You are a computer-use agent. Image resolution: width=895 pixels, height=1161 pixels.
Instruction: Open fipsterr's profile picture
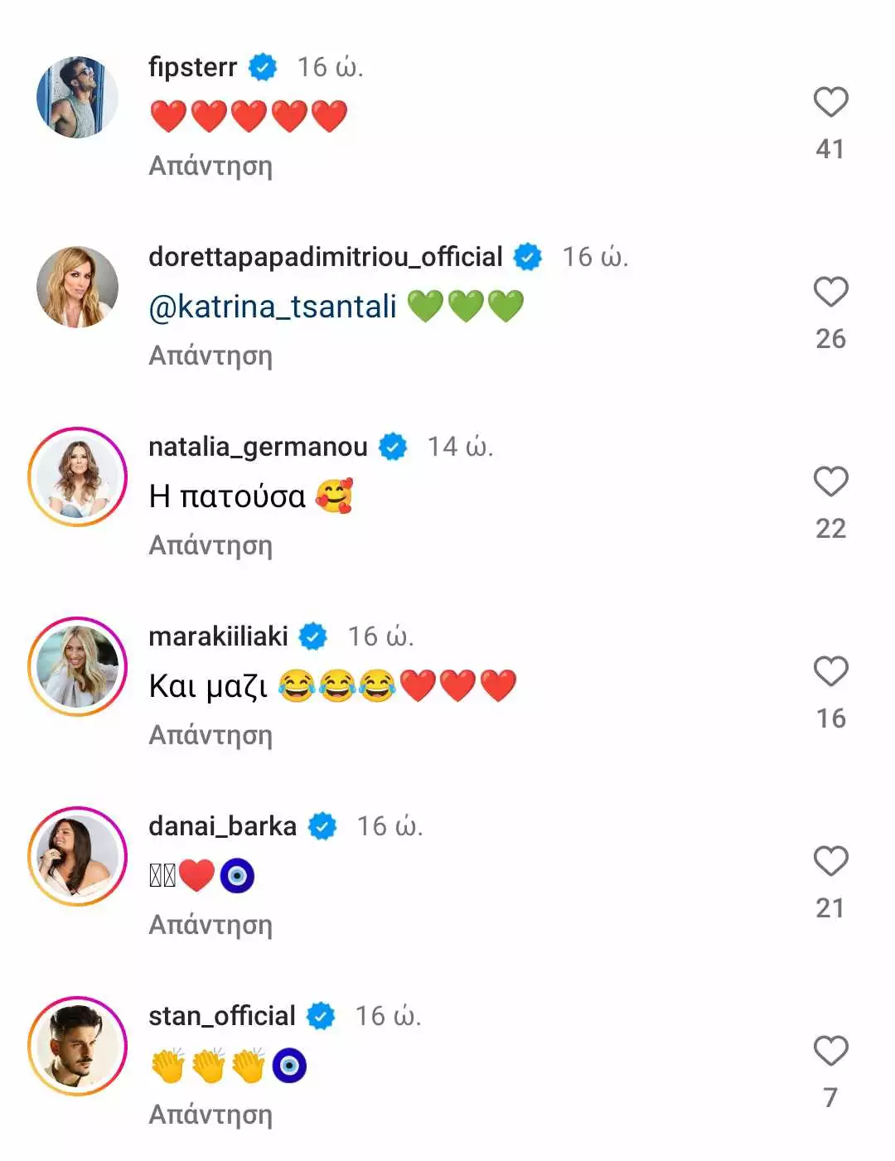(x=77, y=97)
